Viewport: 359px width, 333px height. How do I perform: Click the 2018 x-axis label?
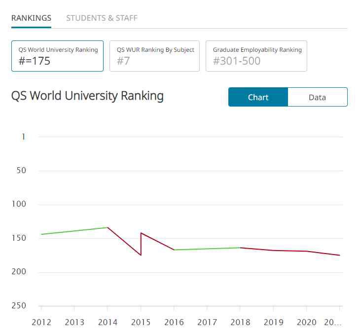(x=240, y=323)
